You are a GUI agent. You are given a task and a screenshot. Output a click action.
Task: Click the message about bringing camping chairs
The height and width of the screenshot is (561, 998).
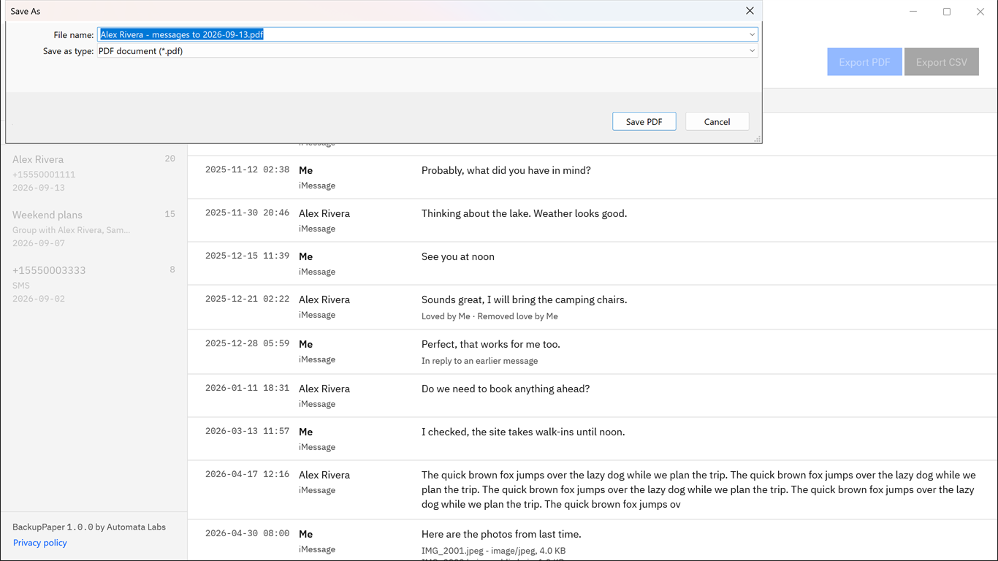[x=525, y=299]
